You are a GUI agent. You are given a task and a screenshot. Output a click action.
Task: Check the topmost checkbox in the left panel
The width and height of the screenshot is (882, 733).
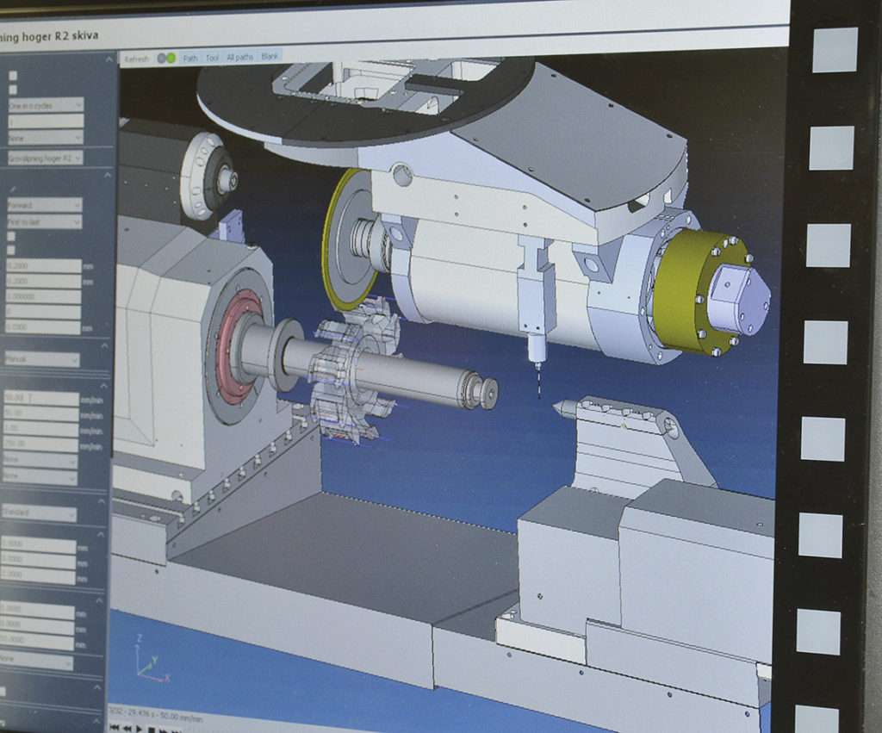[12, 74]
